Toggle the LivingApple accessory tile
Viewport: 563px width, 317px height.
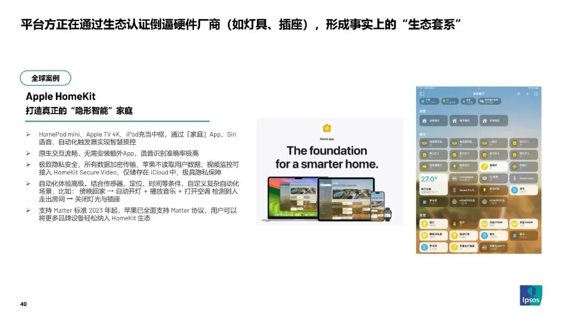pos(463,178)
